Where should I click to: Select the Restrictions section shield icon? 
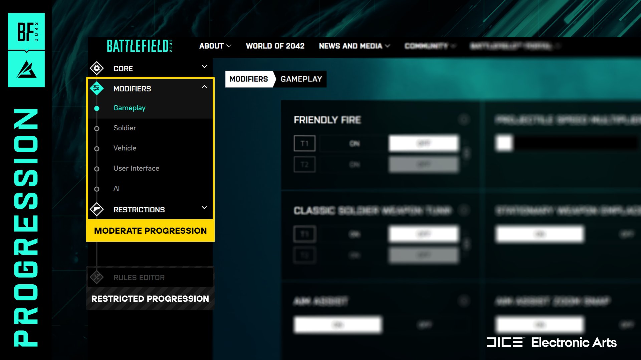click(x=97, y=210)
